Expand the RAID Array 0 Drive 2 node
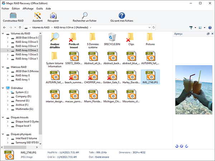This screenshot has height=161, width=215. coord(8,50)
